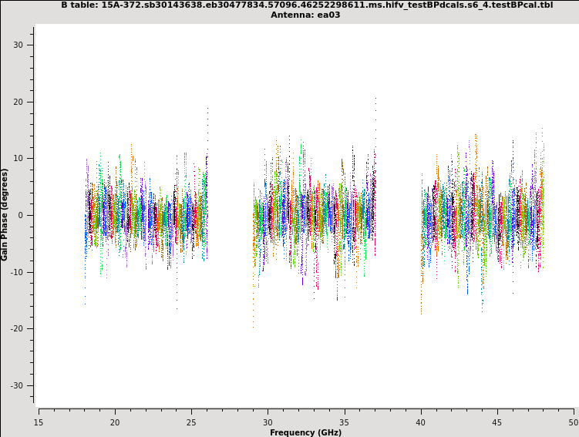Screen dimensions: 579x437
Task: Click the data cluster spanning 29–37 GHz
Action: tap(315, 215)
